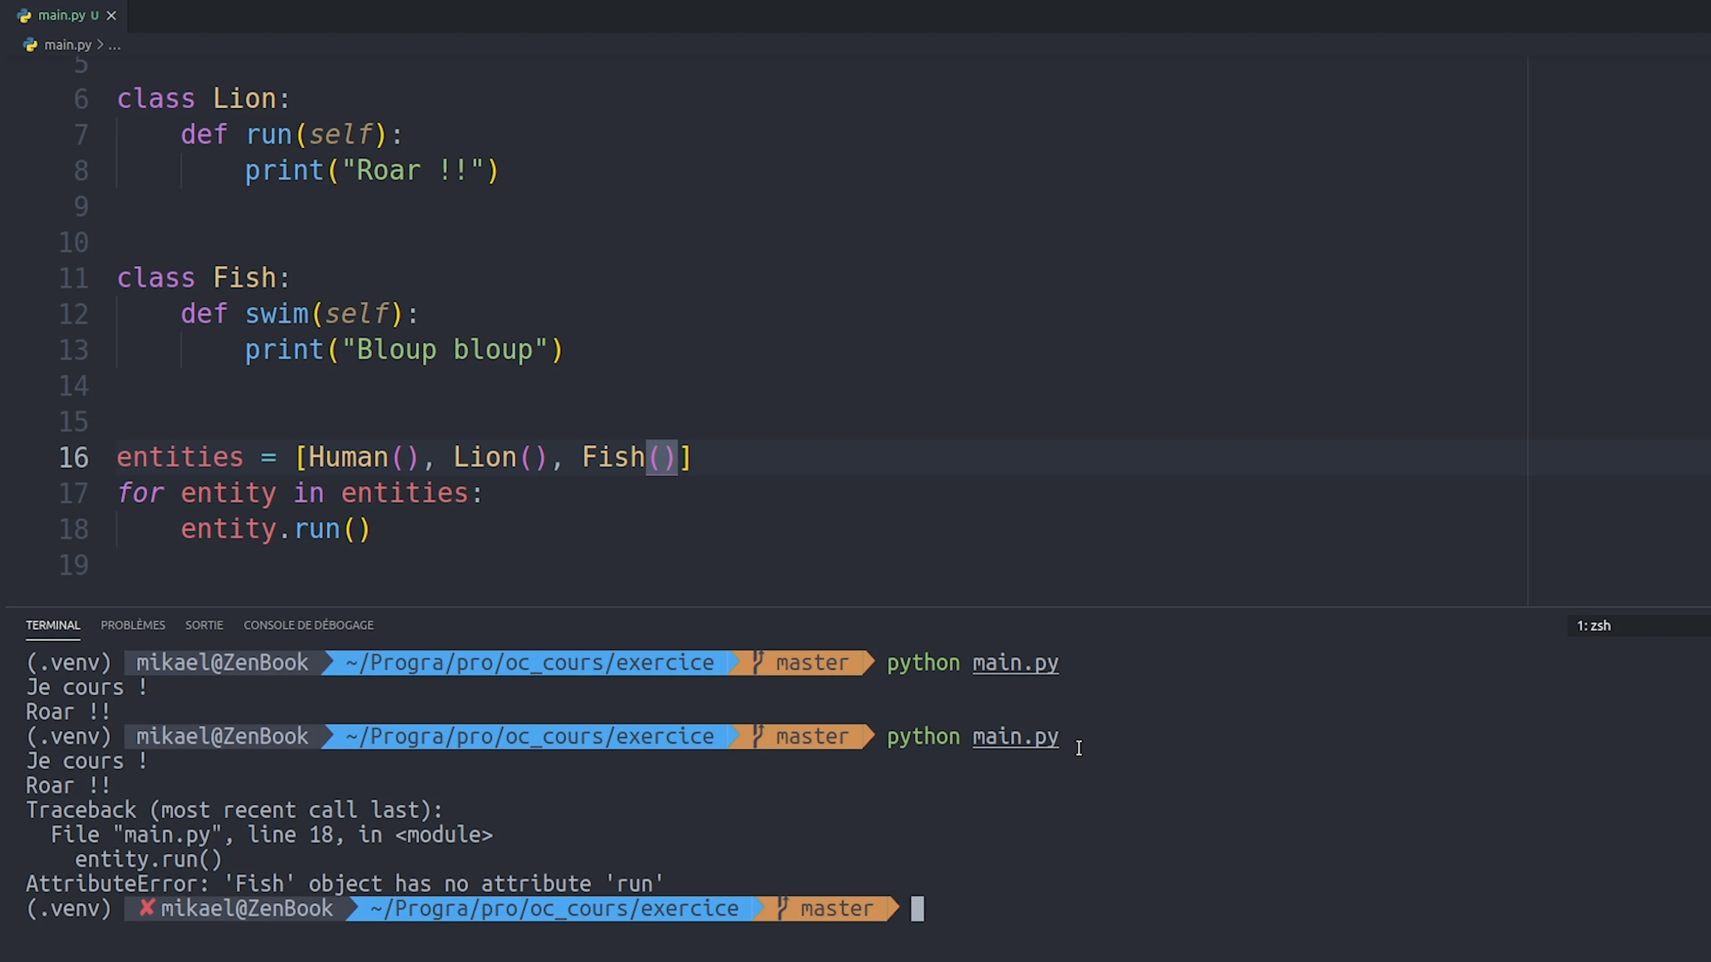Click the breadcrumb chevron after main.py

click(x=100, y=45)
